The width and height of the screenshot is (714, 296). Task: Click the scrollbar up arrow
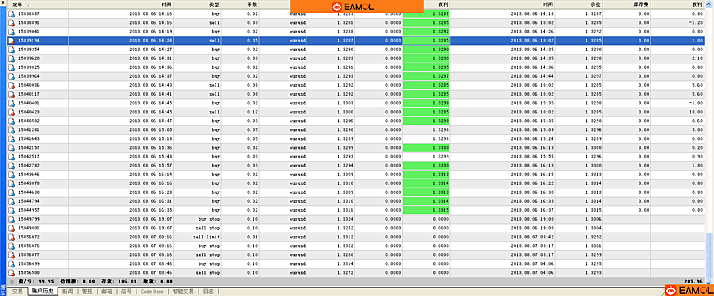[709, 4]
